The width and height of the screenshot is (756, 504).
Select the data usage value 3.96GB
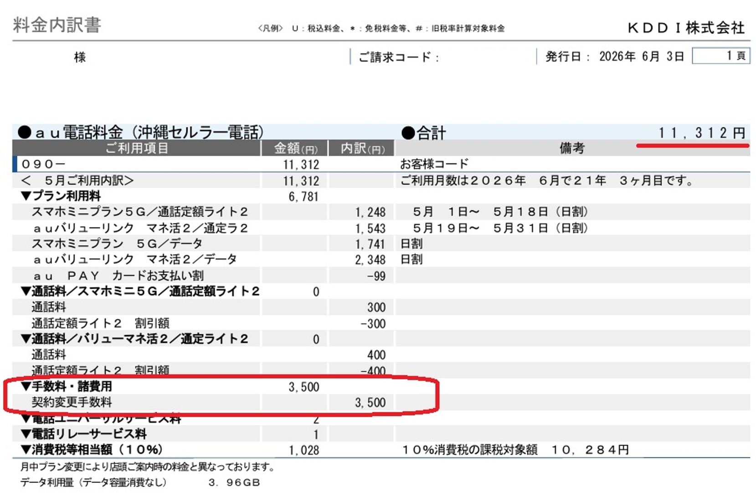pos(234,483)
